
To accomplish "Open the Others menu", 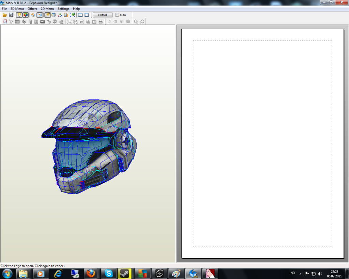I will click(x=32, y=9).
